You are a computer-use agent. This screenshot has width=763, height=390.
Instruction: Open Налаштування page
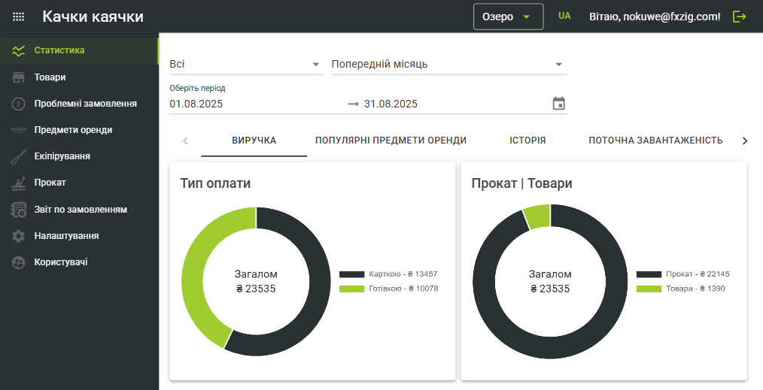(79, 235)
